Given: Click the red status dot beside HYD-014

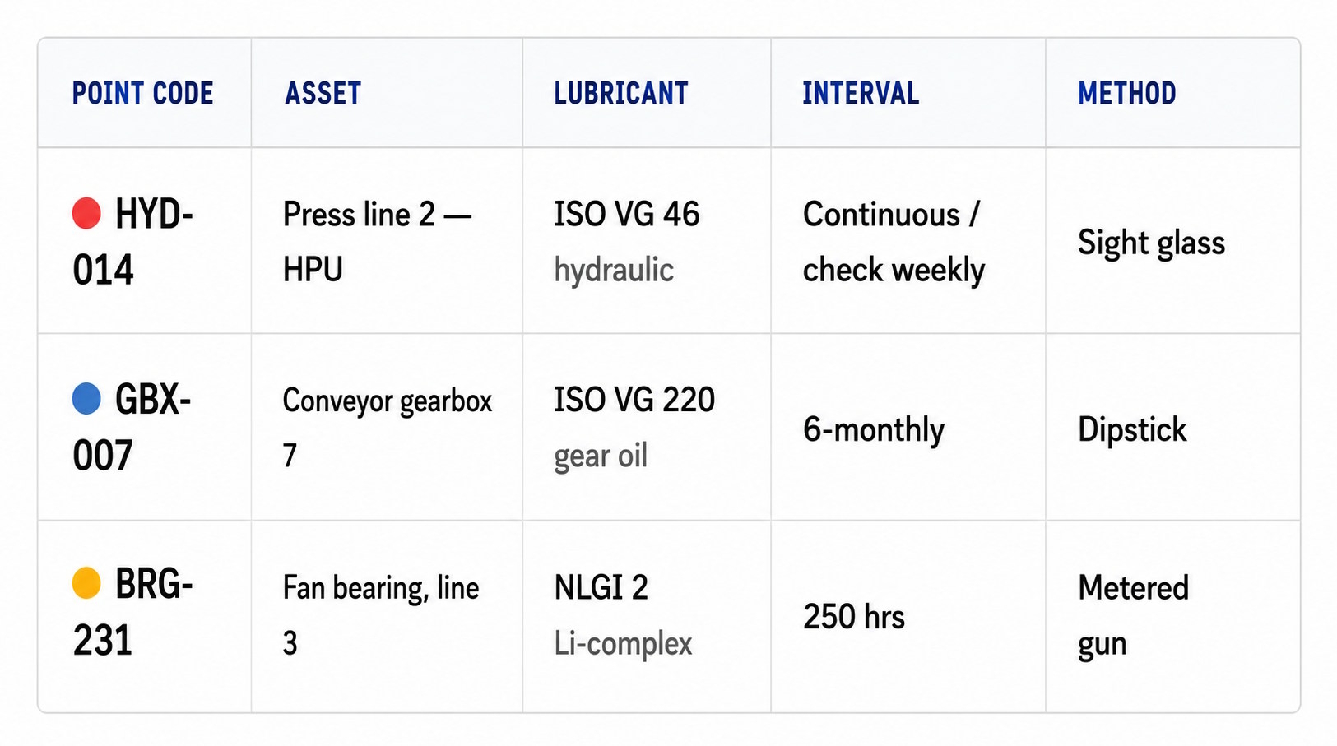Looking at the screenshot, I should (x=86, y=213).
